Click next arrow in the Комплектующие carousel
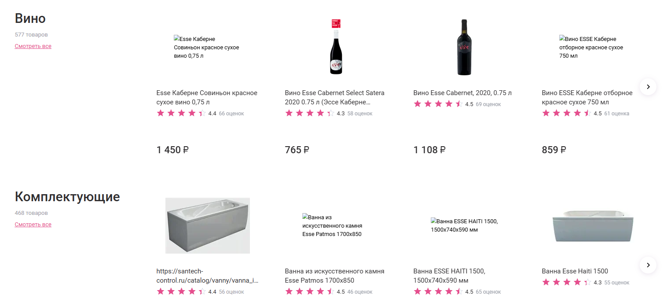The height and width of the screenshot is (306, 667). point(648,265)
